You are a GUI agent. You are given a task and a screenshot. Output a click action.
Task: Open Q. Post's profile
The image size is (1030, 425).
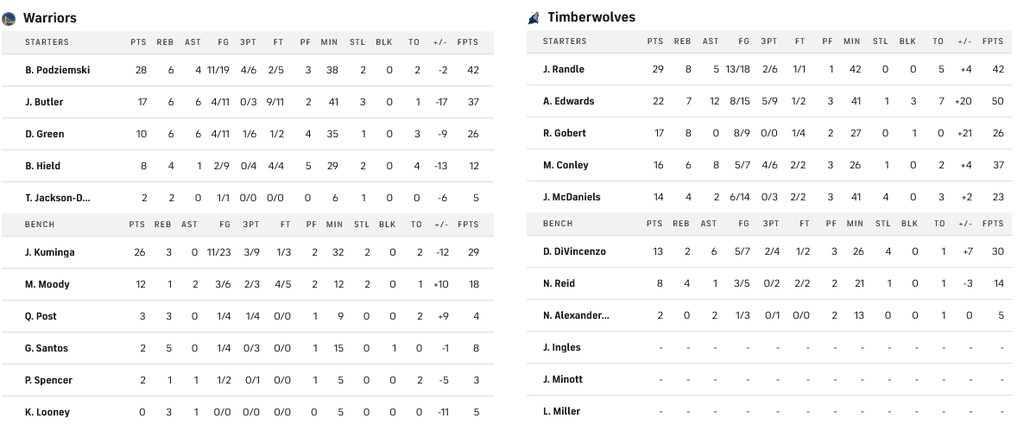click(x=41, y=316)
